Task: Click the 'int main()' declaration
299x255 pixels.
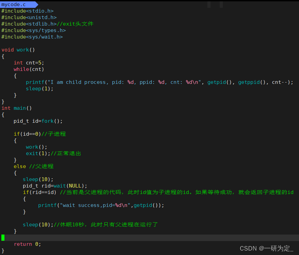Action: 17,108
